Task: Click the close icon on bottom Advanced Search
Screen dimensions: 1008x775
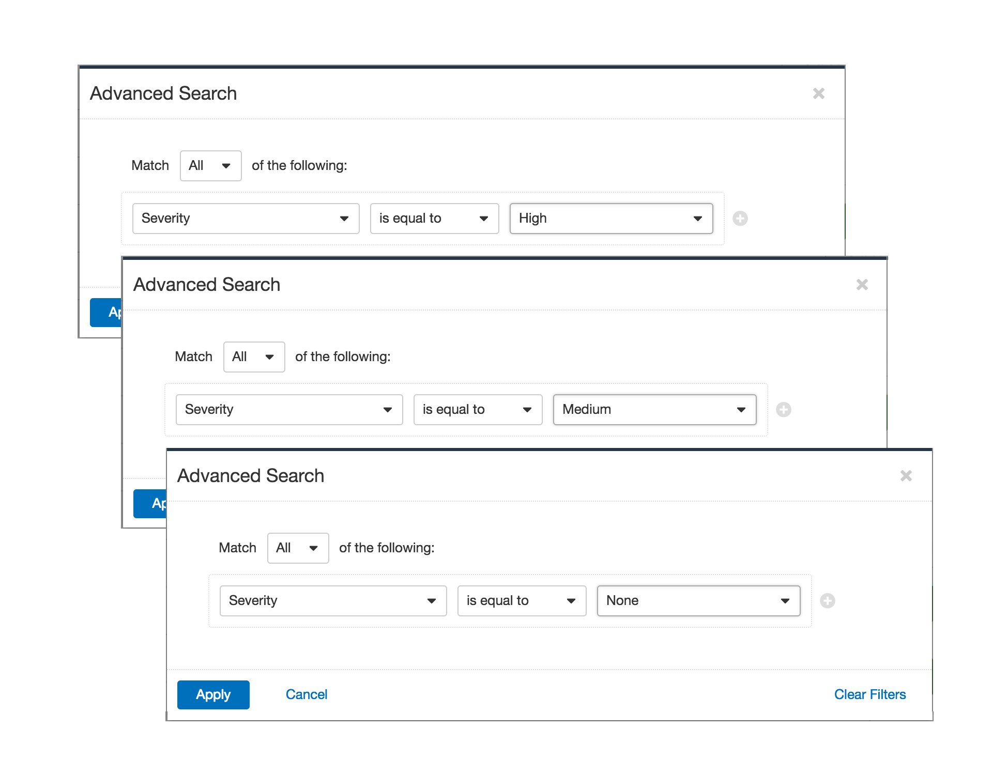Action: 906,475
